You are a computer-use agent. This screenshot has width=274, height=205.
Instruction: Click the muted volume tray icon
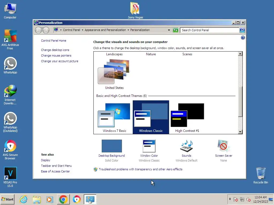tap(248, 199)
